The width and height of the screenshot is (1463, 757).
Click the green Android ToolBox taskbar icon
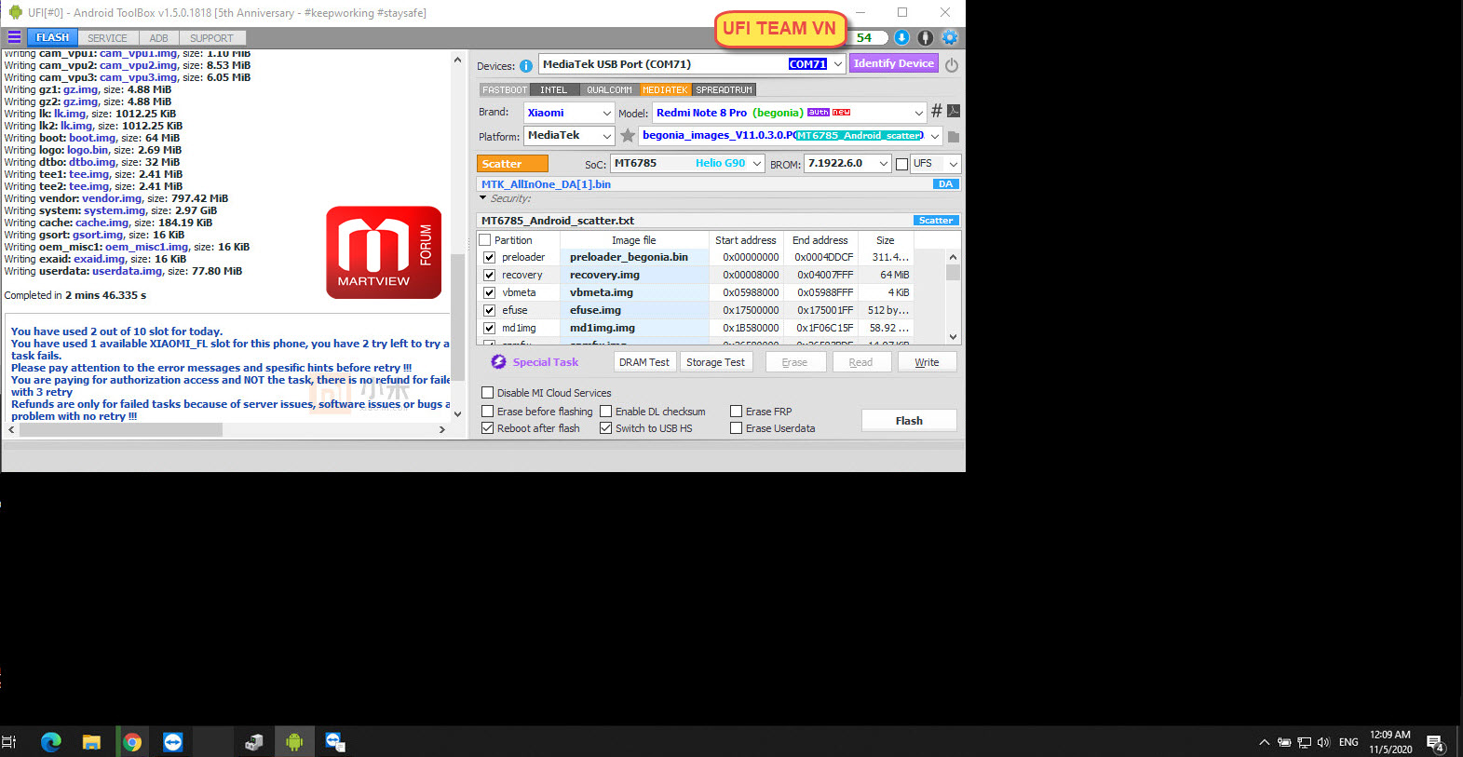point(294,742)
